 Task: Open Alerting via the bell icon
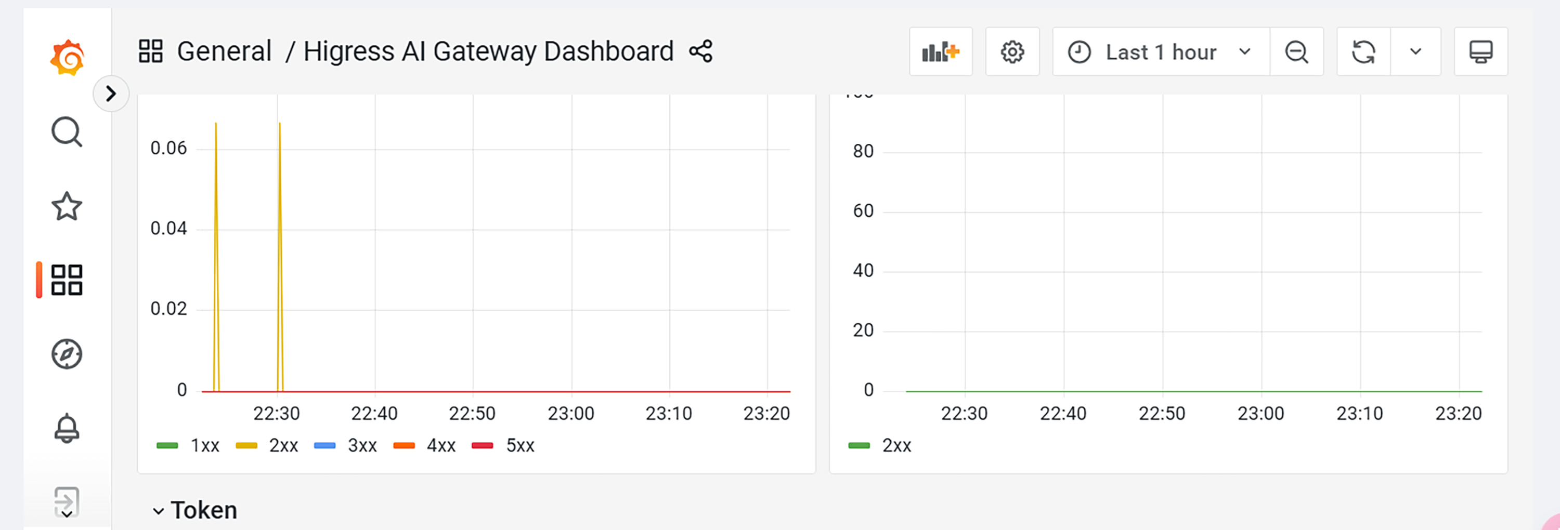(x=67, y=428)
